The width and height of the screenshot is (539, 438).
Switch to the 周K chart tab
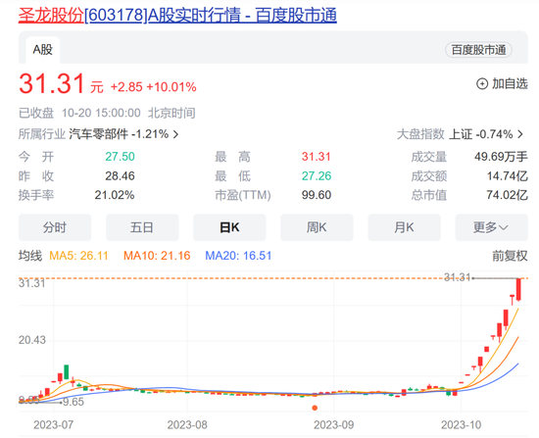click(x=317, y=227)
